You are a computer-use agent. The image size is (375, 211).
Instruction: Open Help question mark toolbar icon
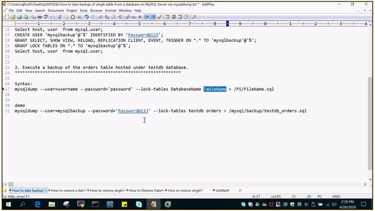click(x=193, y=17)
